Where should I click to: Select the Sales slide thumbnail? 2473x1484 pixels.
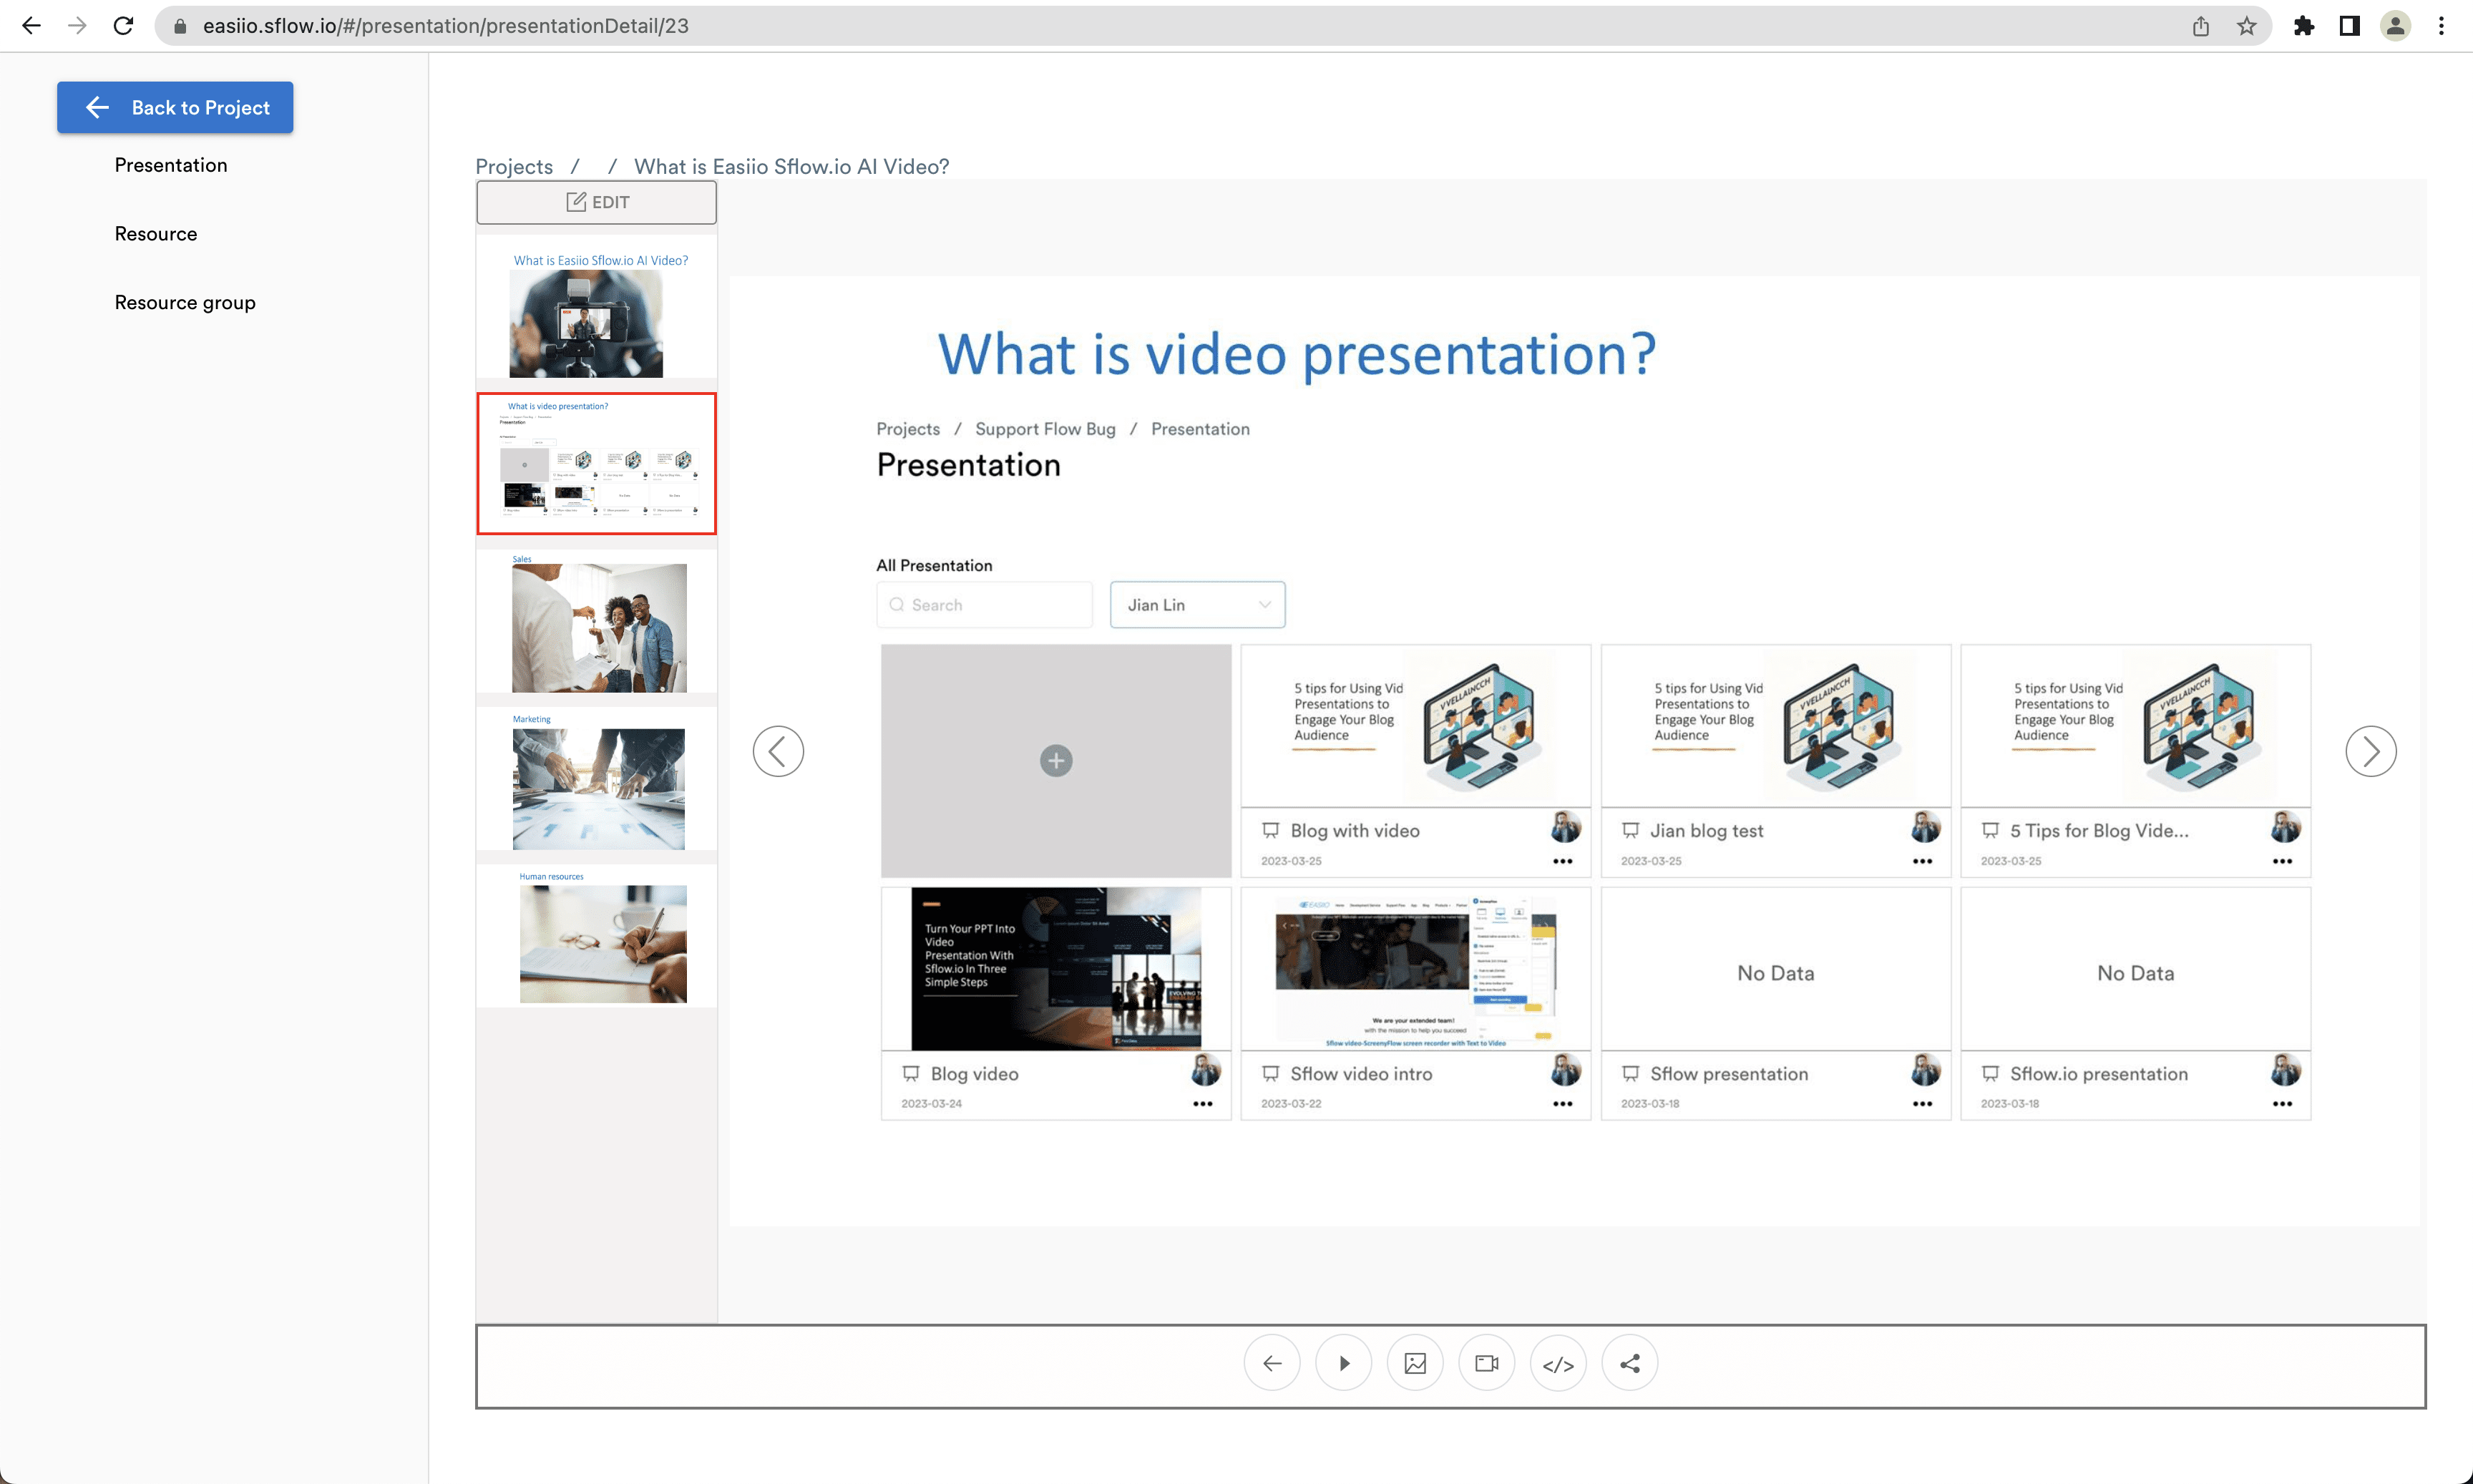tap(597, 622)
